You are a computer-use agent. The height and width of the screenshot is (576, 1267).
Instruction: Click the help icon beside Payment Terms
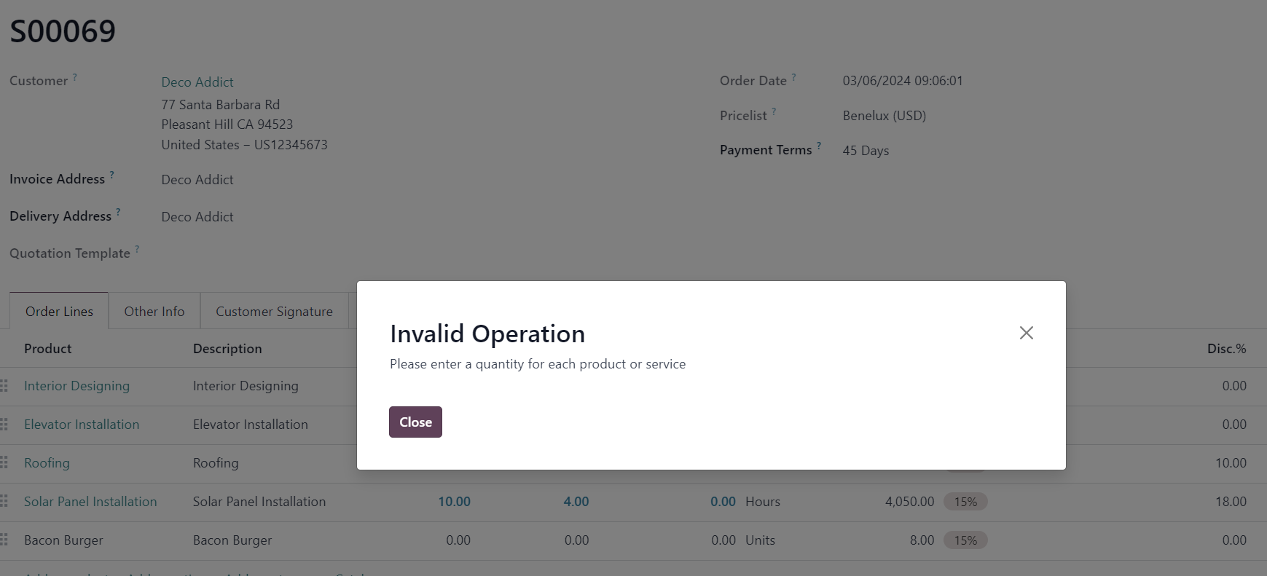click(x=819, y=146)
